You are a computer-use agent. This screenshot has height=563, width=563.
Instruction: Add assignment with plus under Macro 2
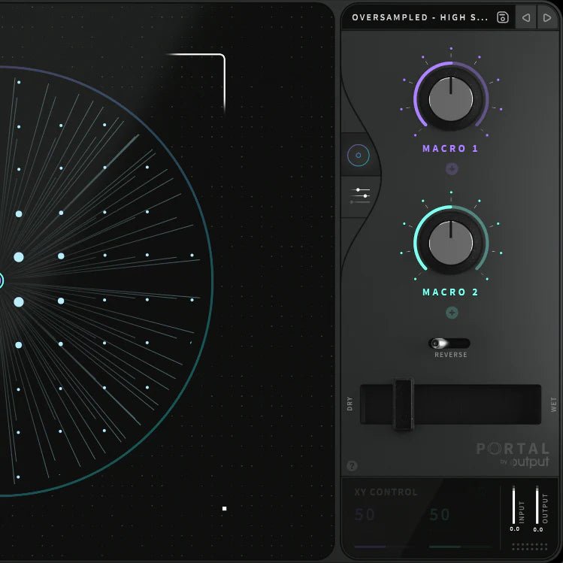tap(452, 313)
